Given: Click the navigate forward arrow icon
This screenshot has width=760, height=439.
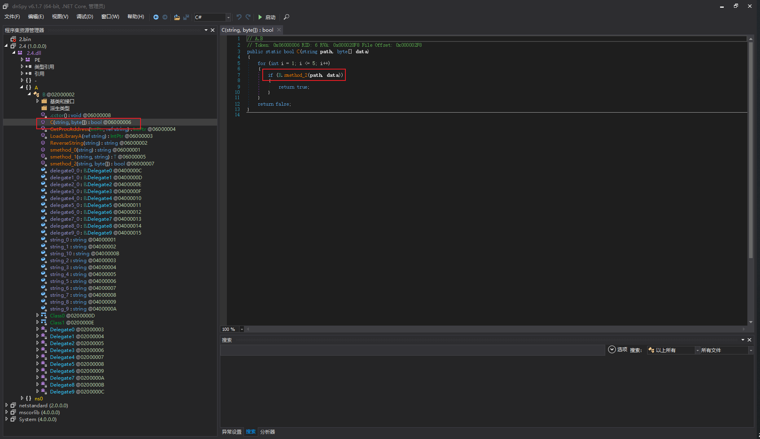Looking at the screenshot, I should point(165,17).
